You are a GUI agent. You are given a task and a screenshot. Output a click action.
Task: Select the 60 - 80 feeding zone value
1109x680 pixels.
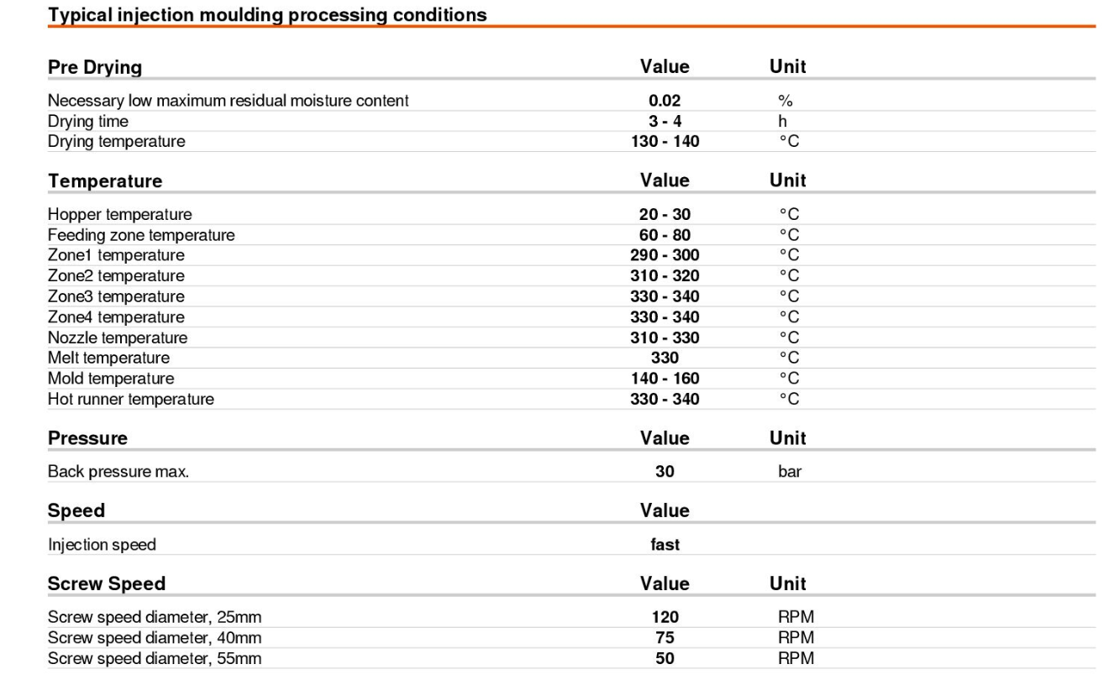point(664,235)
